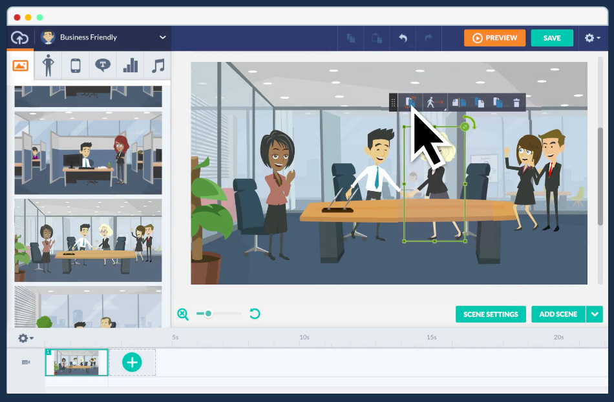Click the walking motion path icon
The height and width of the screenshot is (402, 614).
[x=434, y=103]
